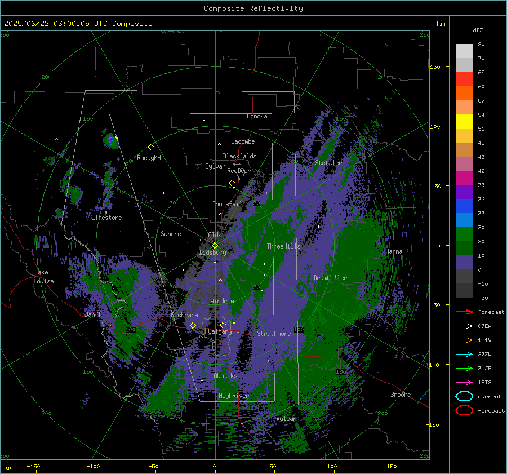
Task: Click the Didsbury town label
Action: [x=213, y=252]
